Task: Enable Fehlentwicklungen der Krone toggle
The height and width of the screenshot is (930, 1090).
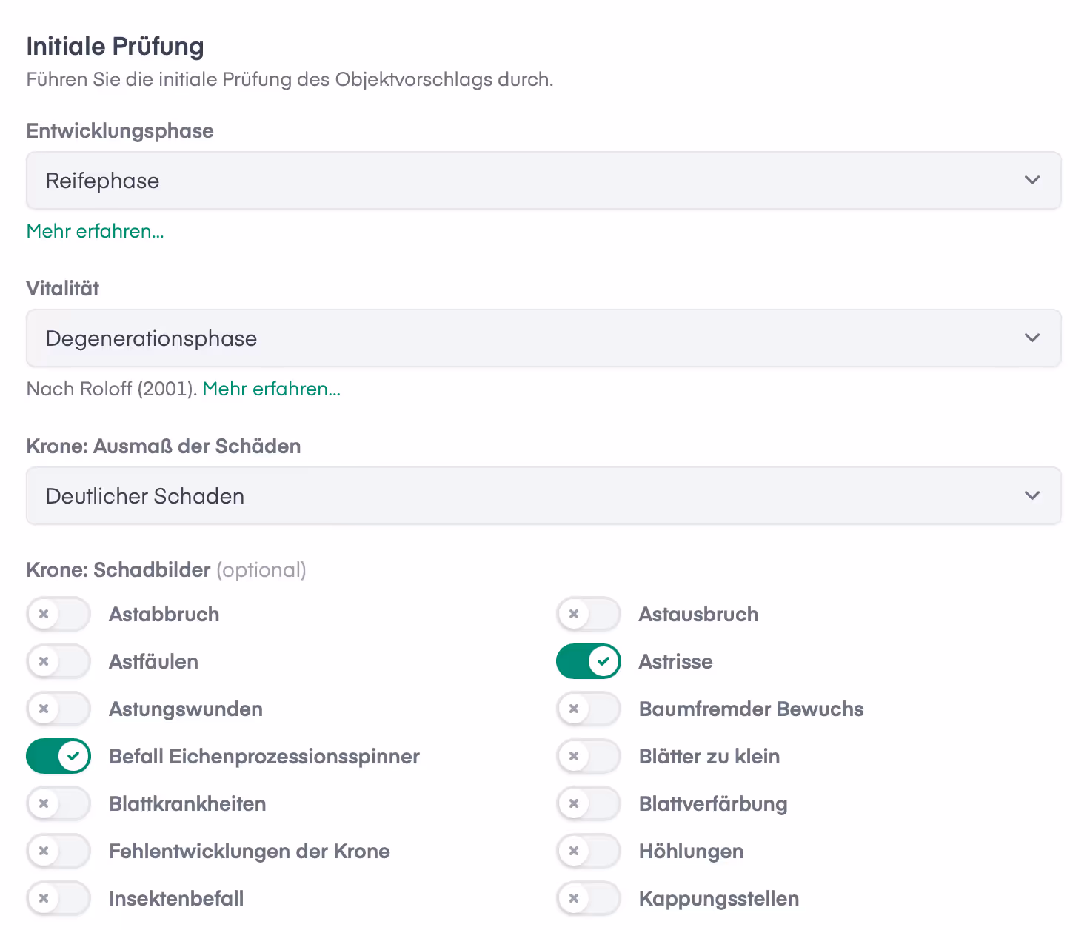Action: (x=58, y=851)
